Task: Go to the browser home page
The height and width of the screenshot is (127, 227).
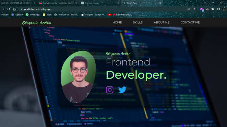Action: pyautogui.click(x=14, y=9)
